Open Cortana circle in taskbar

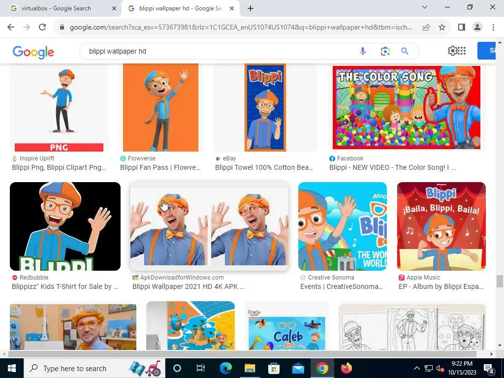click(x=177, y=368)
